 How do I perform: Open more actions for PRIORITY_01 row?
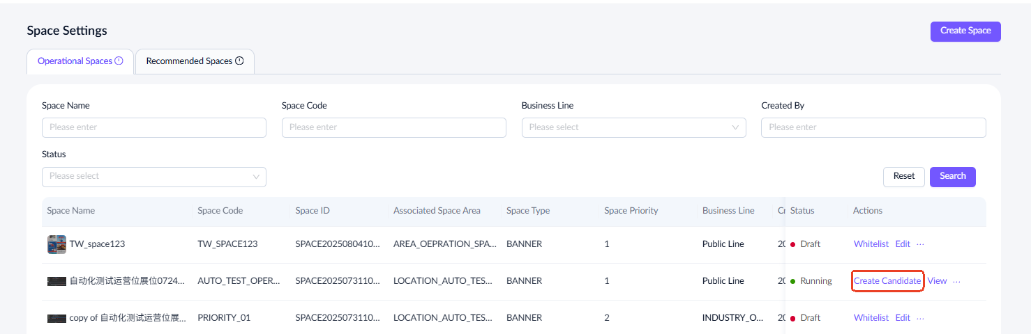(x=920, y=318)
